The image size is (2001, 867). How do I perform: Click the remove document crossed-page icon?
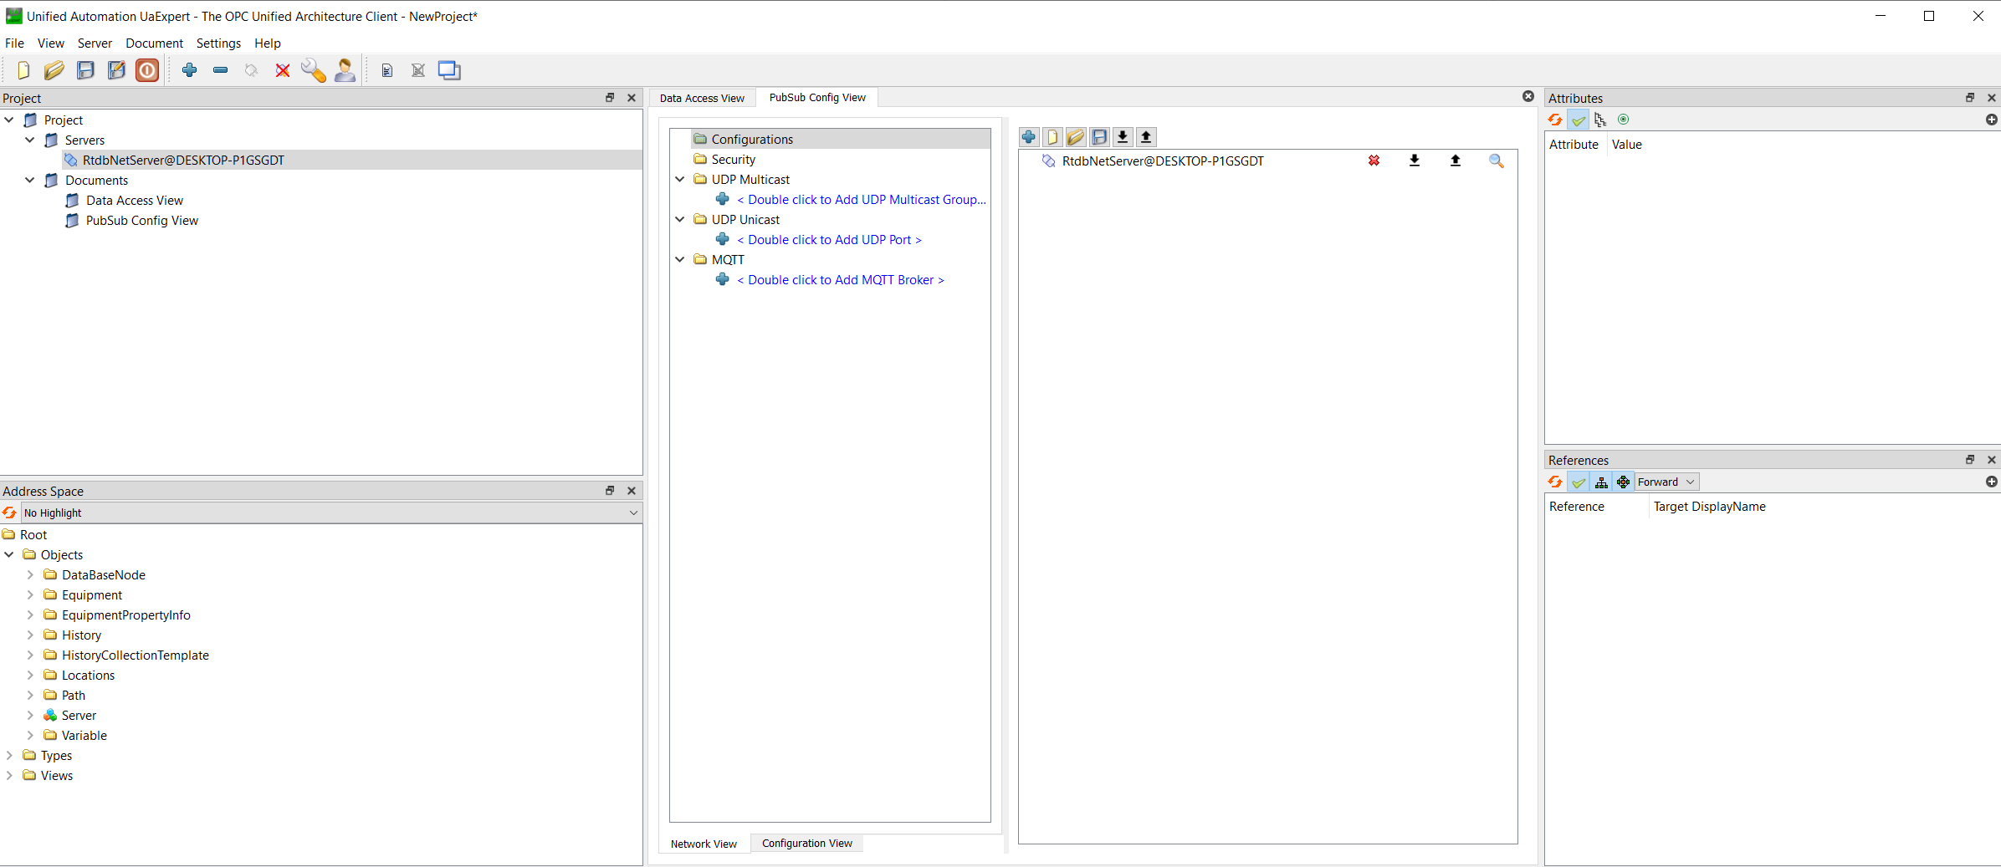[x=418, y=70]
